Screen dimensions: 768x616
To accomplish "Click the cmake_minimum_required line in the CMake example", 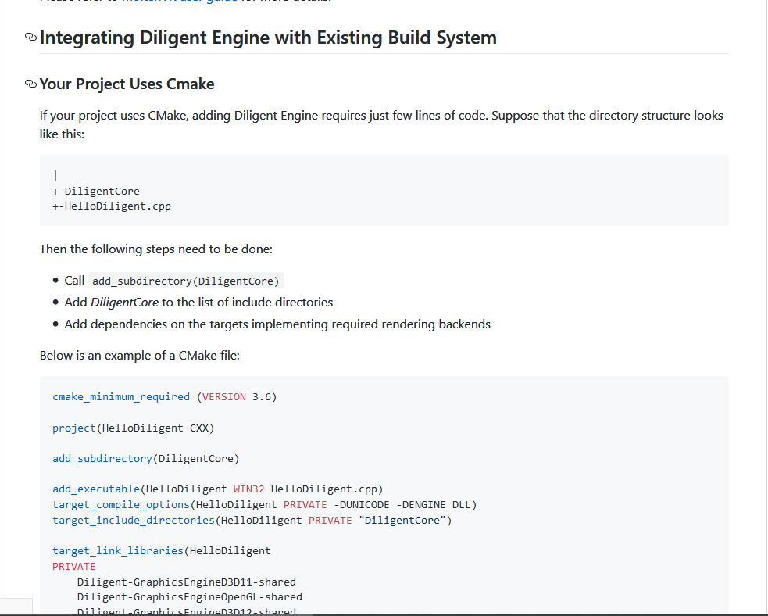I will (120, 396).
